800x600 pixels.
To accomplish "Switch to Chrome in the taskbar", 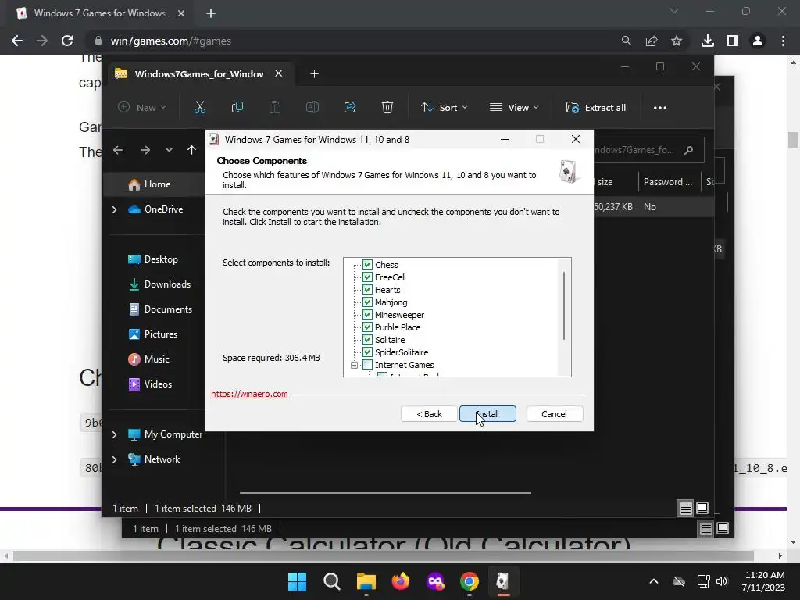I will point(469,581).
